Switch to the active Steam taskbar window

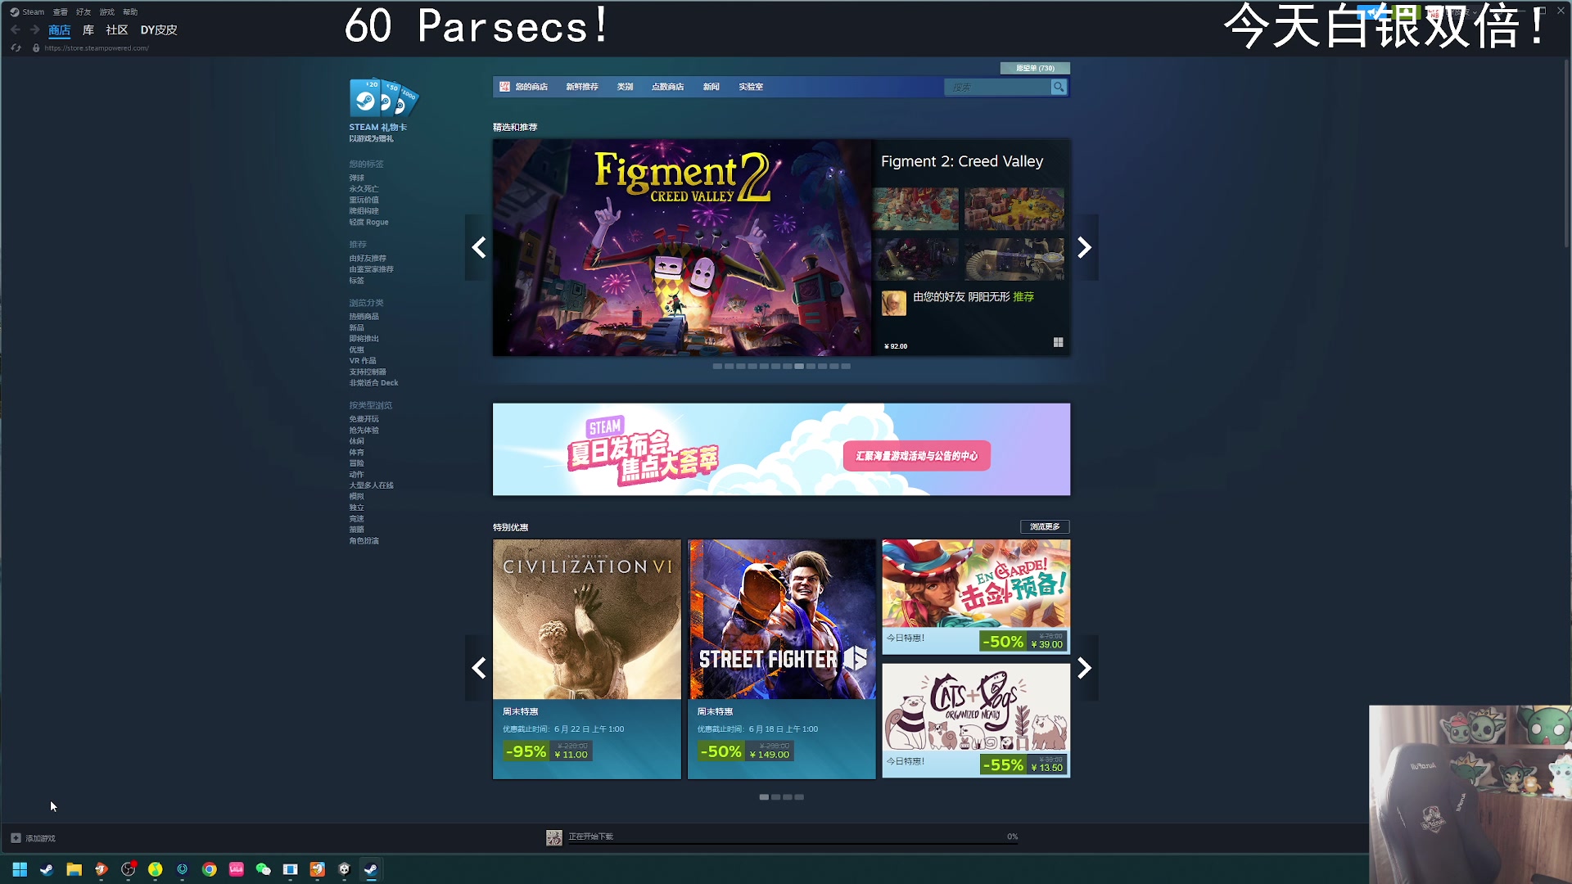[x=371, y=869]
